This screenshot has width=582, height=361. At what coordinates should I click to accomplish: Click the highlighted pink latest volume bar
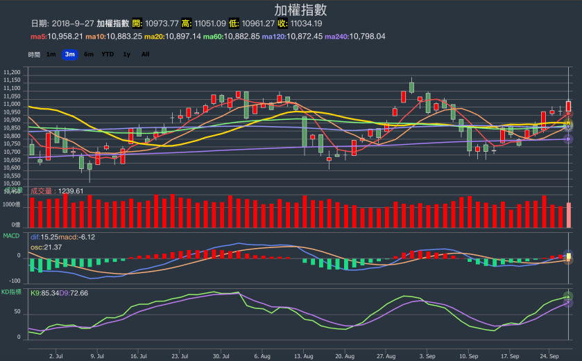(x=568, y=215)
